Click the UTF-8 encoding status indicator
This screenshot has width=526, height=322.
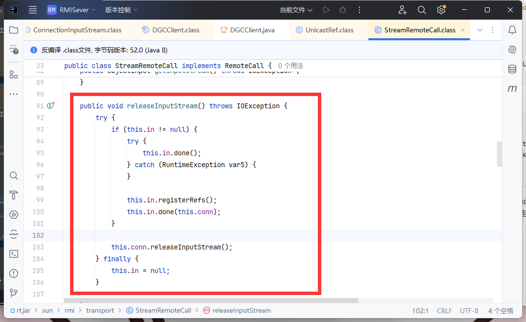469,310
